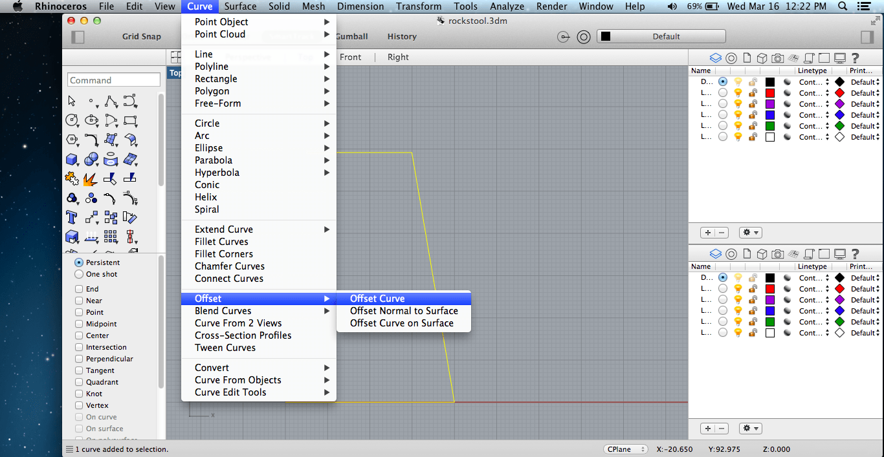Select Helix in the Curve menu
The width and height of the screenshot is (884, 457).
[x=259, y=197]
